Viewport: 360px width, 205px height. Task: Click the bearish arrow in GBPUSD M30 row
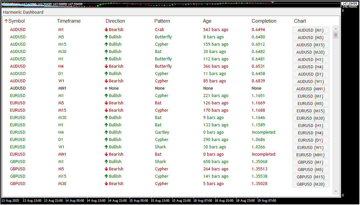tap(106, 184)
